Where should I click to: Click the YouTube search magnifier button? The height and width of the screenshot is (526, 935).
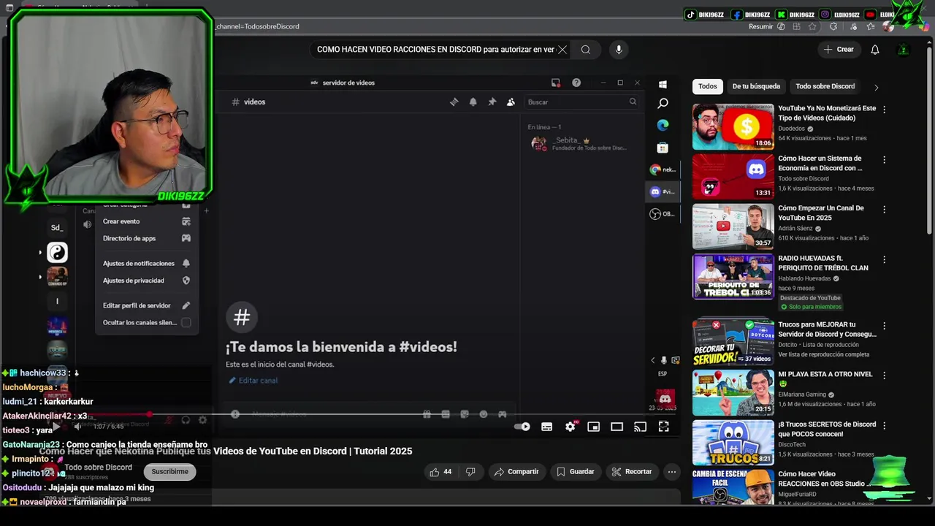(586, 50)
